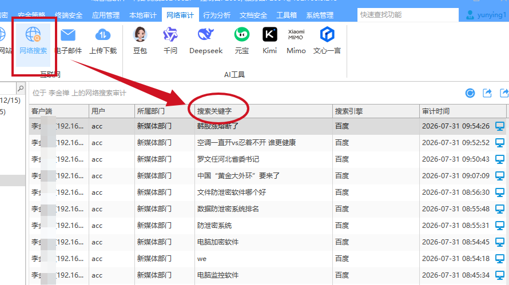Sort by the 客户端 column header
This screenshot has height=285, width=509.
click(59, 111)
